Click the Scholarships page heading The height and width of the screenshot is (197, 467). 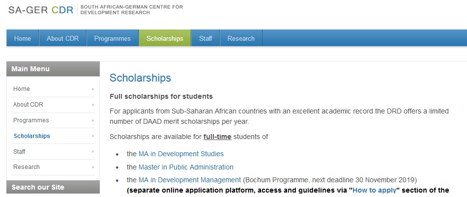pyautogui.click(x=140, y=78)
